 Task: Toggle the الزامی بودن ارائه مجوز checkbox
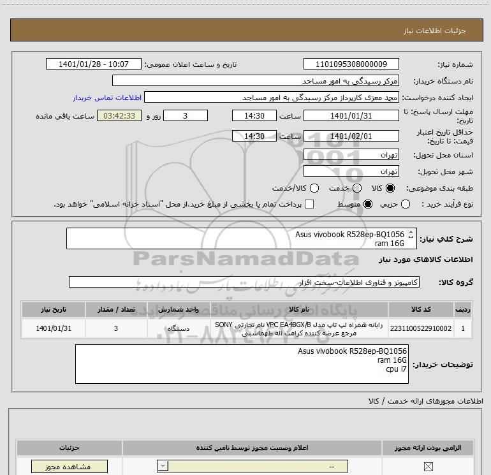pos(428,467)
